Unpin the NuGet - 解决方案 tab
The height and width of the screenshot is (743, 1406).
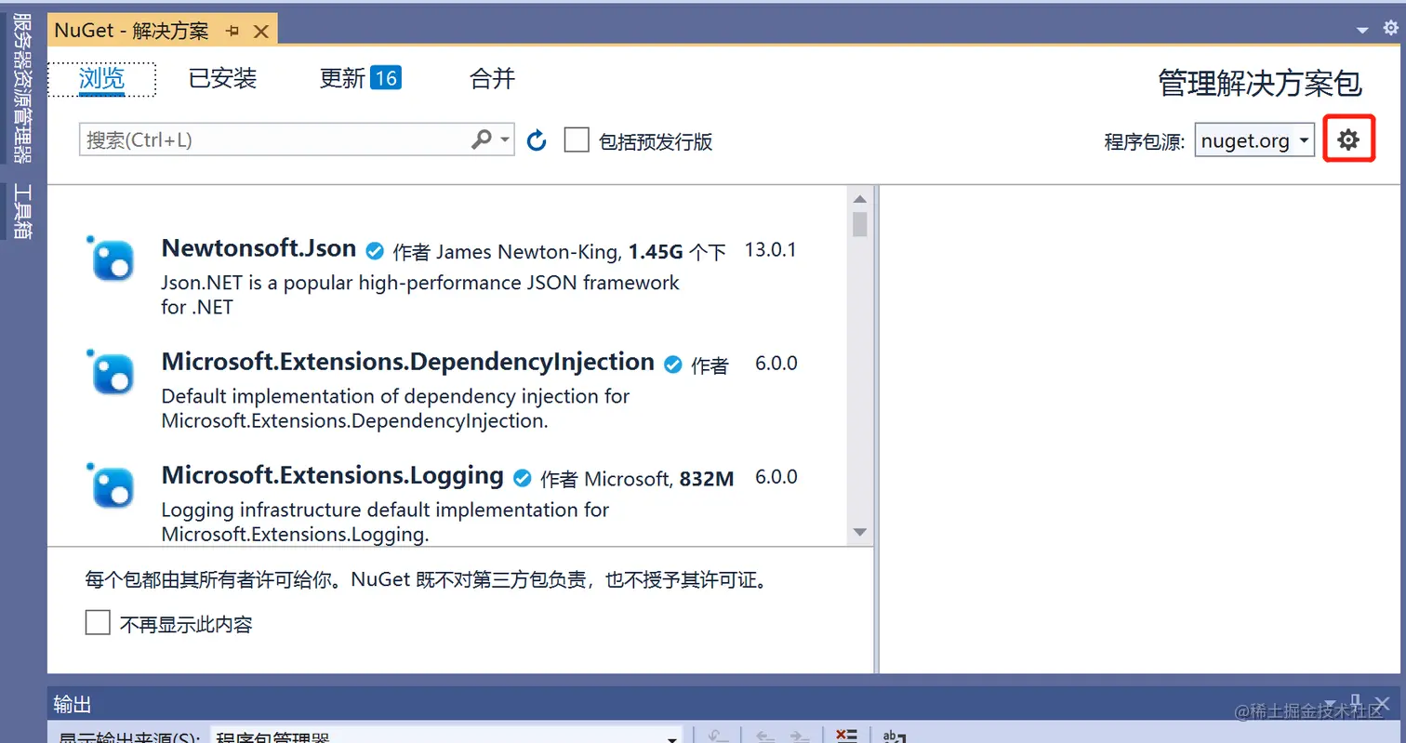point(232,30)
